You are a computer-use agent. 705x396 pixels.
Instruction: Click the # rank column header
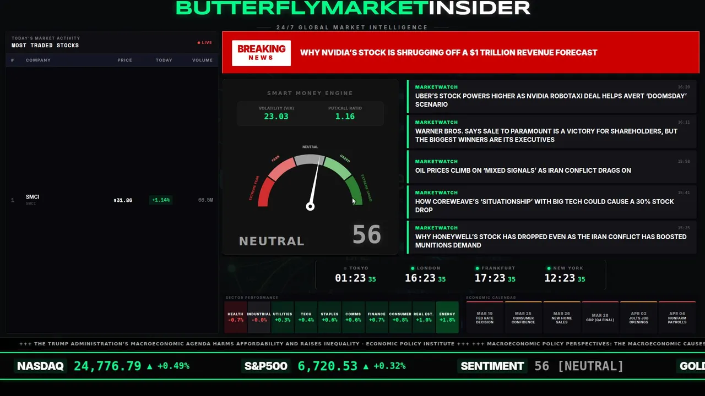[x=13, y=60]
